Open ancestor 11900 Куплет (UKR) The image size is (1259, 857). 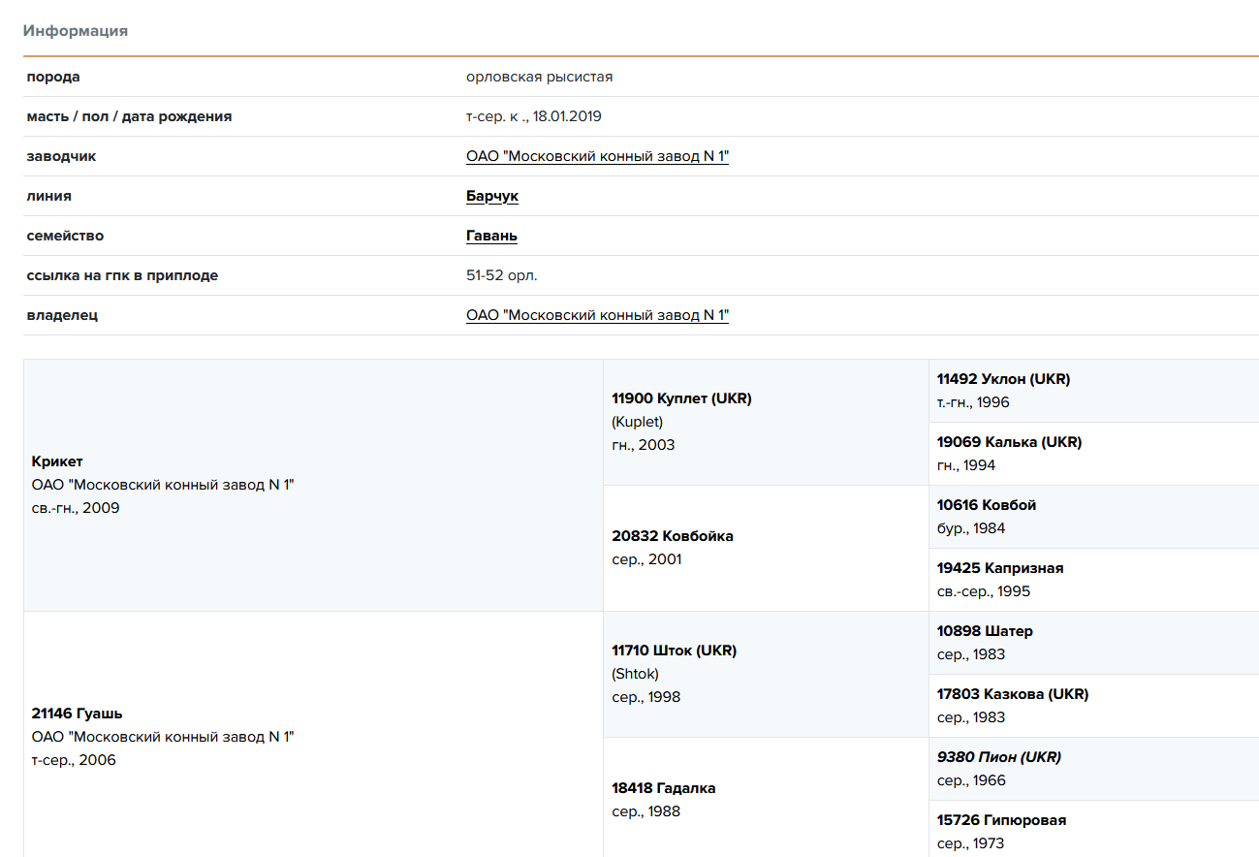click(681, 398)
